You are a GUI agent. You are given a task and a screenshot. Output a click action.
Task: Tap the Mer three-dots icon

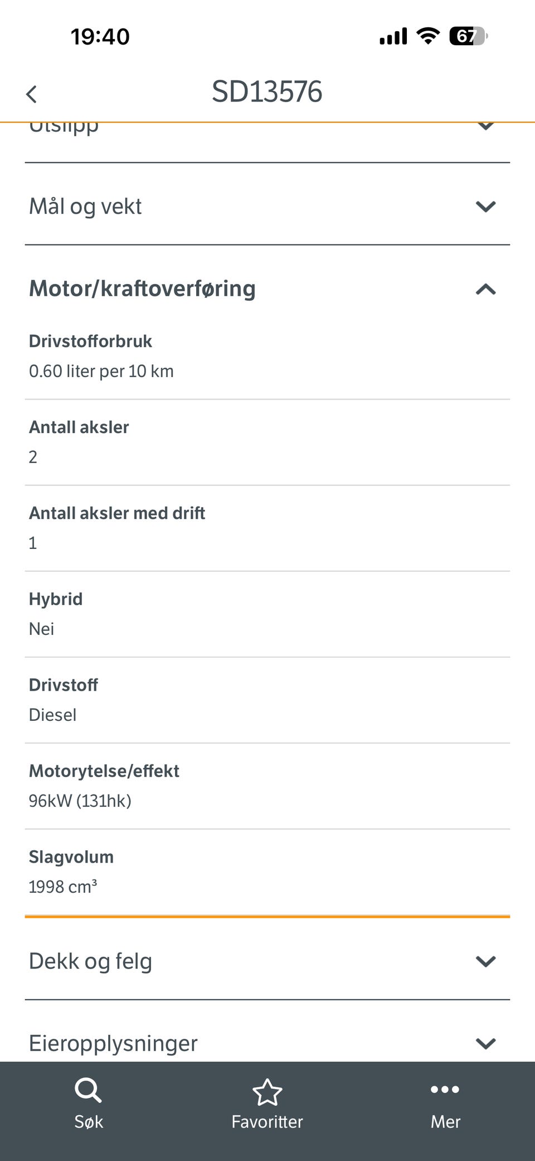(x=445, y=1089)
